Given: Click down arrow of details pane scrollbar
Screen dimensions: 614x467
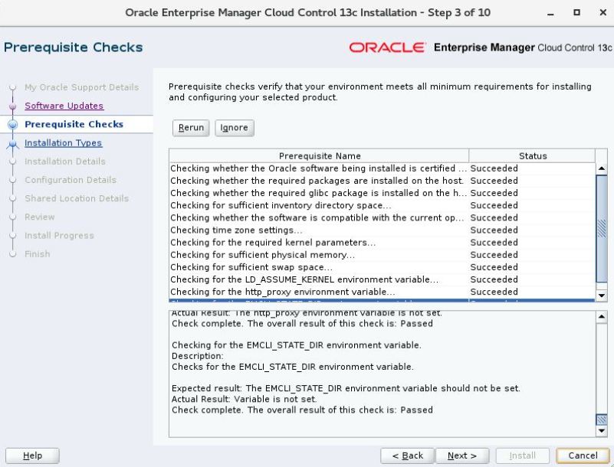Looking at the screenshot, I should point(602,430).
